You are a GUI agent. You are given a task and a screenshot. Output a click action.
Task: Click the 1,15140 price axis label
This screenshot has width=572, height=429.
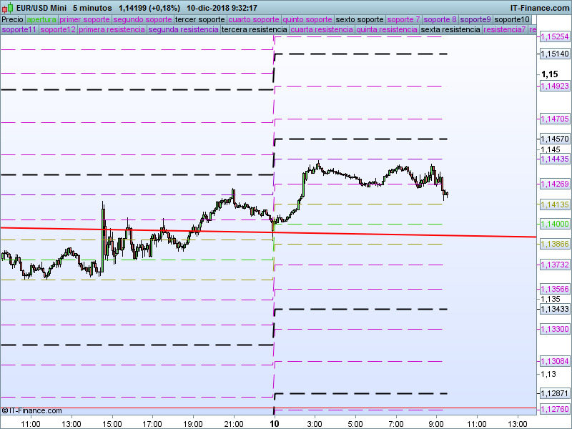(x=555, y=54)
